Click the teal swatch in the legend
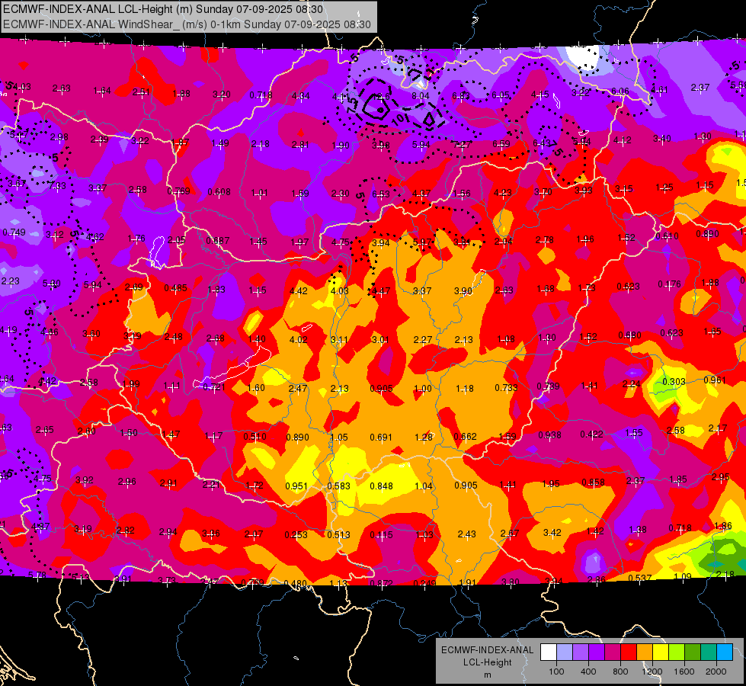The image size is (746, 686). pos(709,652)
